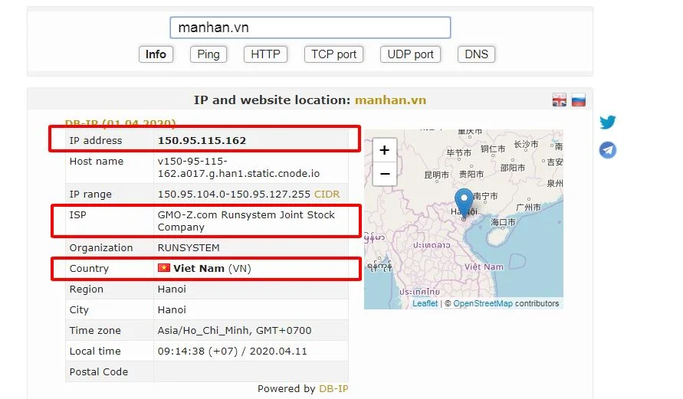Open the Leaflet attribution link

tap(425, 303)
